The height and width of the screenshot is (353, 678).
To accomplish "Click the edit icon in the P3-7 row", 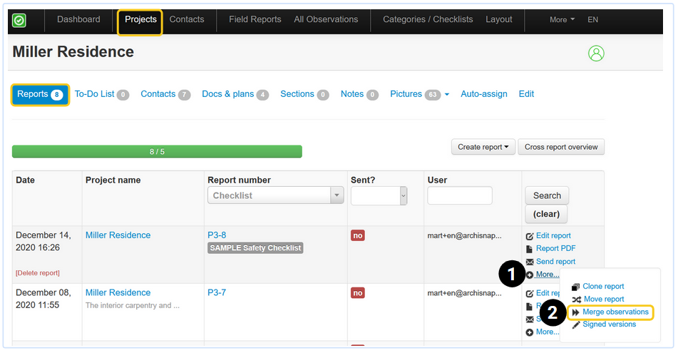I will (x=529, y=294).
